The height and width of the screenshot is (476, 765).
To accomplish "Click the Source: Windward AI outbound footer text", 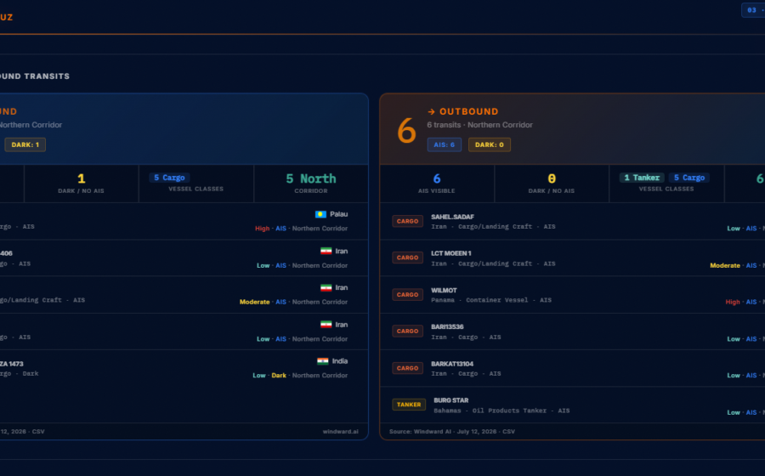I will 452,432.
